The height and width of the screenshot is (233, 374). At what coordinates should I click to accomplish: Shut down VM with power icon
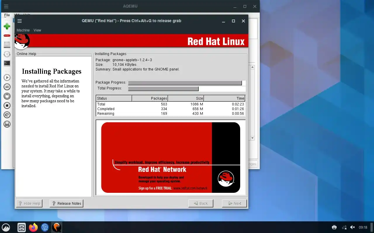[7, 96]
